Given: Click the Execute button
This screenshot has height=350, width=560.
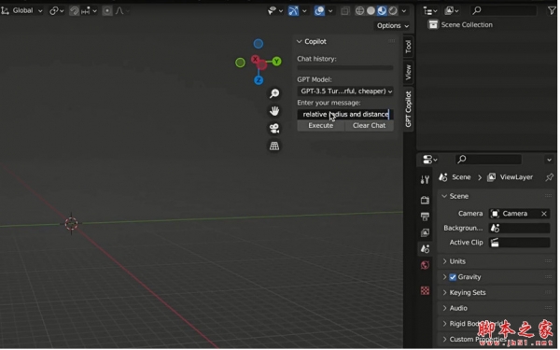Looking at the screenshot, I should point(321,126).
